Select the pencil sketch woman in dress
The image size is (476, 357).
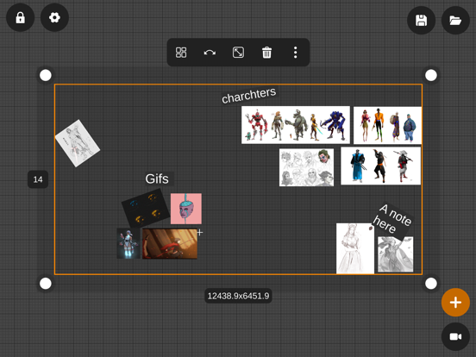coord(355,248)
